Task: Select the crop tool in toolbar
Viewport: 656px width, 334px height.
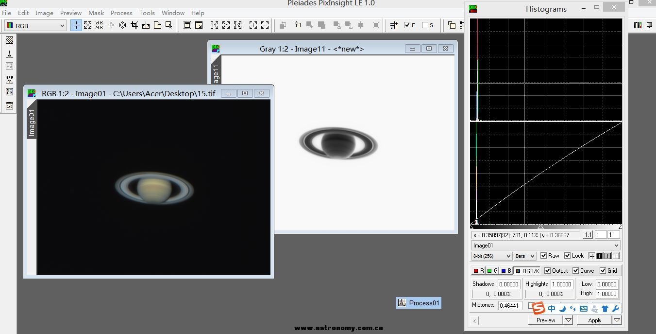Action: click(135, 25)
